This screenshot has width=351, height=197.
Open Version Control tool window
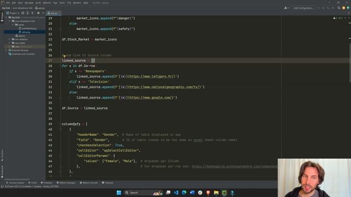[15, 183]
